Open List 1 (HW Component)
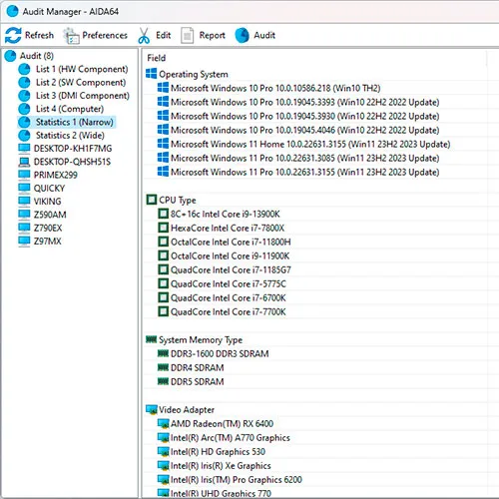499x499 pixels. 82,69
